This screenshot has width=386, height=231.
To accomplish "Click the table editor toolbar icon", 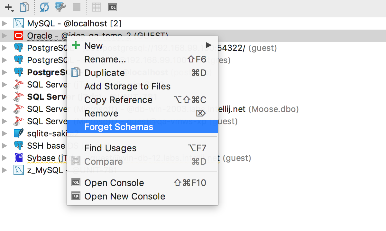I will click(96, 7).
